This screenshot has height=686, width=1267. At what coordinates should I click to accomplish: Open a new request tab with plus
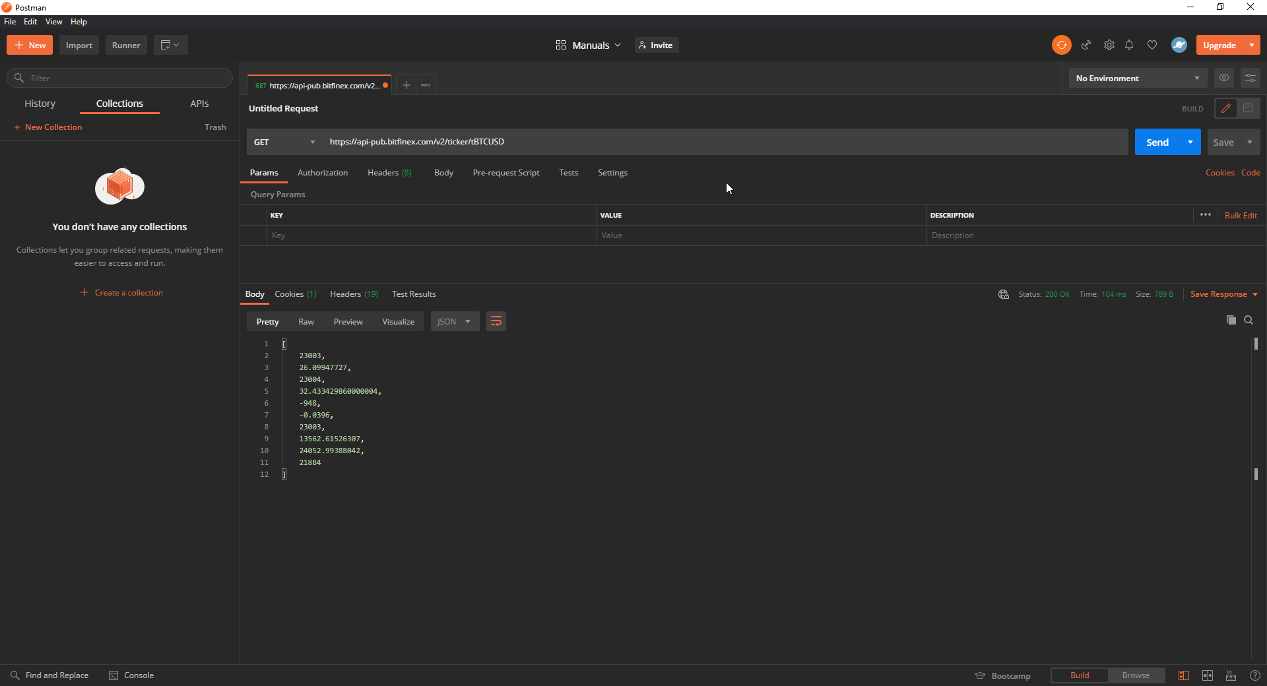point(406,84)
